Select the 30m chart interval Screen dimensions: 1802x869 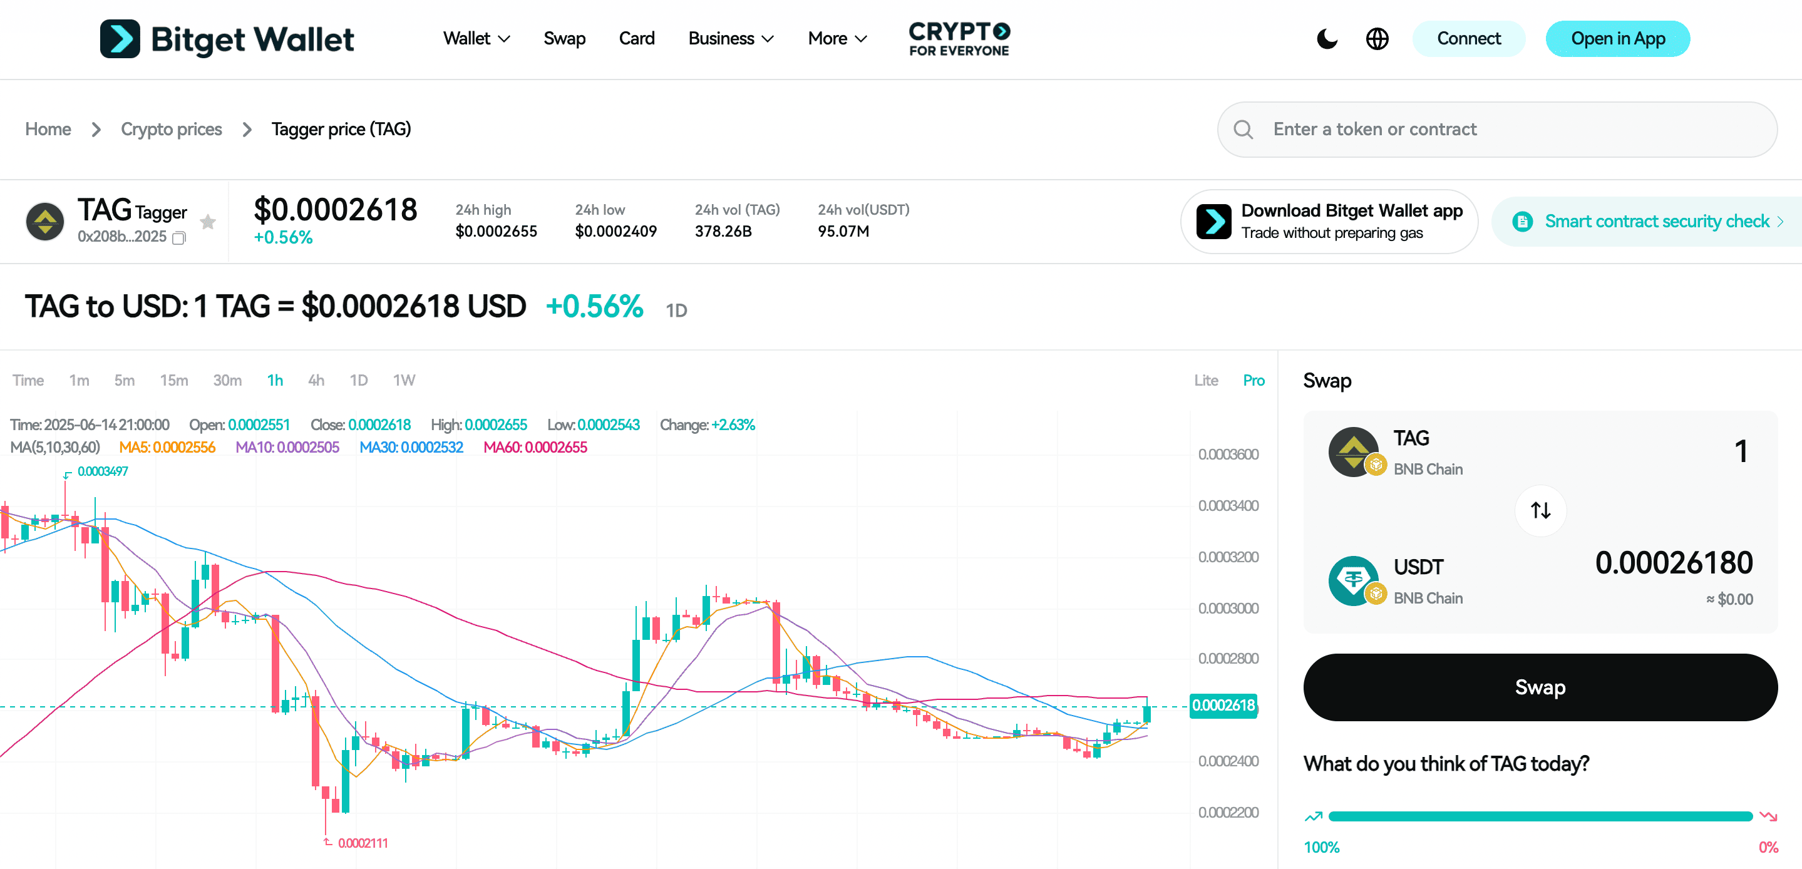click(x=227, y=380)
